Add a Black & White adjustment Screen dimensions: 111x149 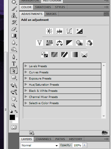coord(69,43)
